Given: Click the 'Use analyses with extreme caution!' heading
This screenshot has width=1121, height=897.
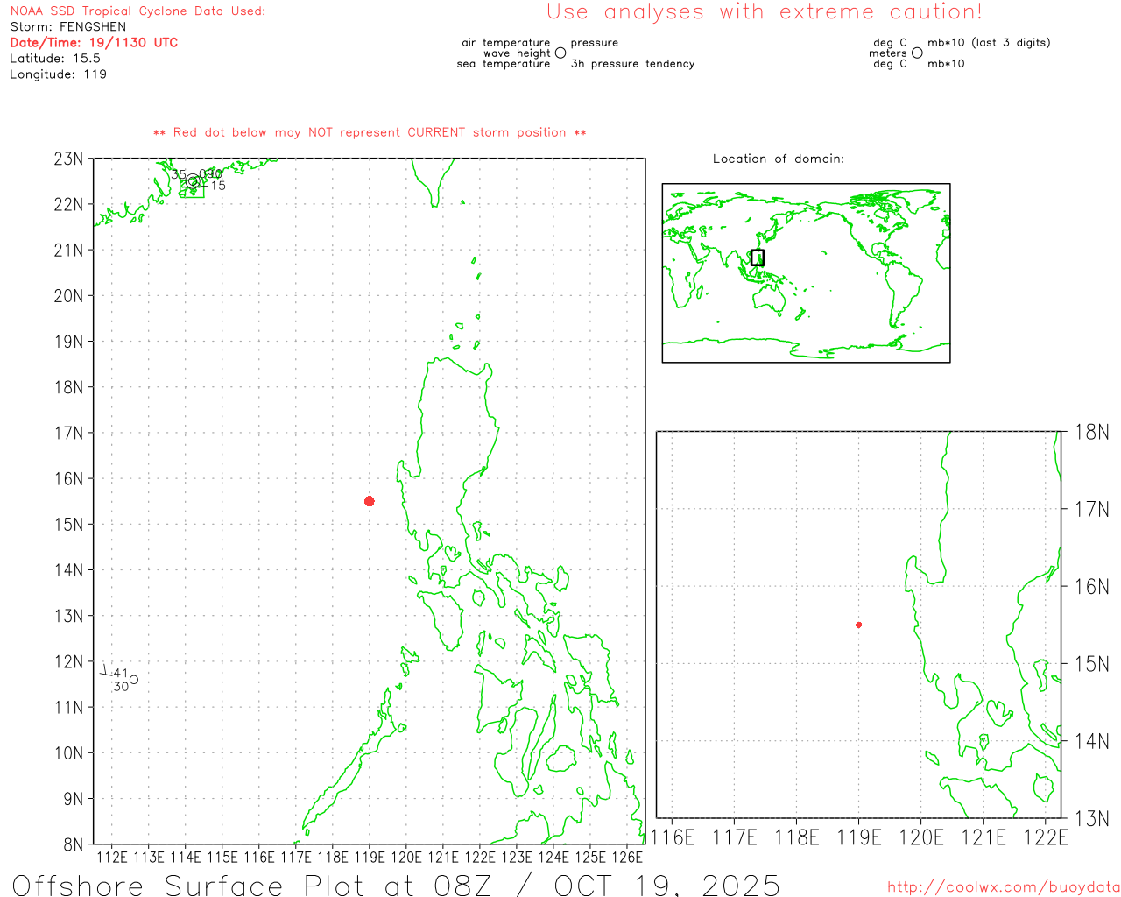Looking at the screenshot, I should [x=764, y=12].
